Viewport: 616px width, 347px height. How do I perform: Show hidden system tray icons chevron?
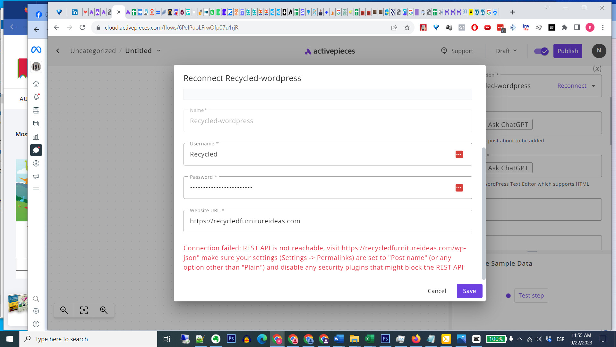520,339
